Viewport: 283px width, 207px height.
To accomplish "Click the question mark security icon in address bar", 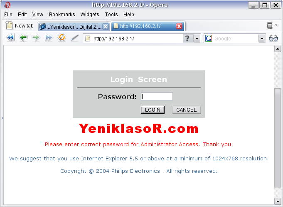I will click(x=188, y=38).
